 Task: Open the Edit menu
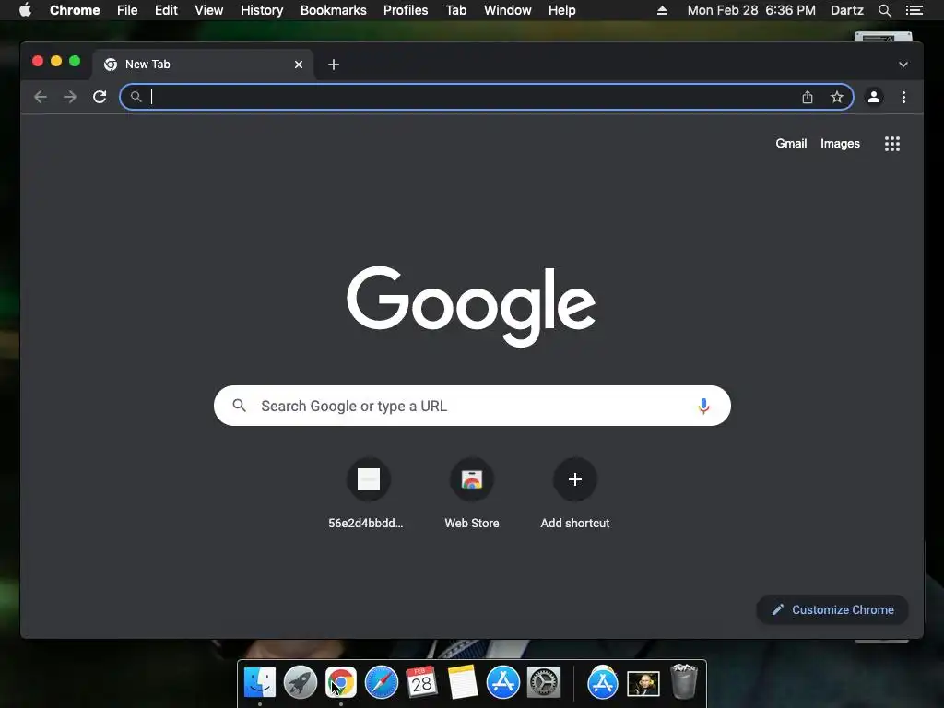pyautogui.click(x=166, y=10)
